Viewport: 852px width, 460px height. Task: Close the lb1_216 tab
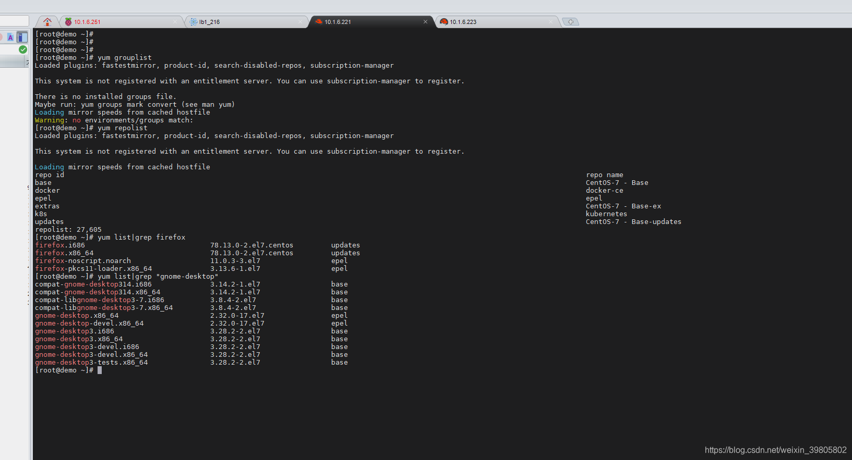[300, 22]
